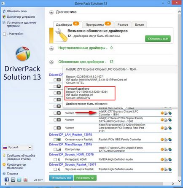Screen dimensions: 183x188
Task: Tick checkbox for Сетевая карта Realtek
Action: [55, 140]
